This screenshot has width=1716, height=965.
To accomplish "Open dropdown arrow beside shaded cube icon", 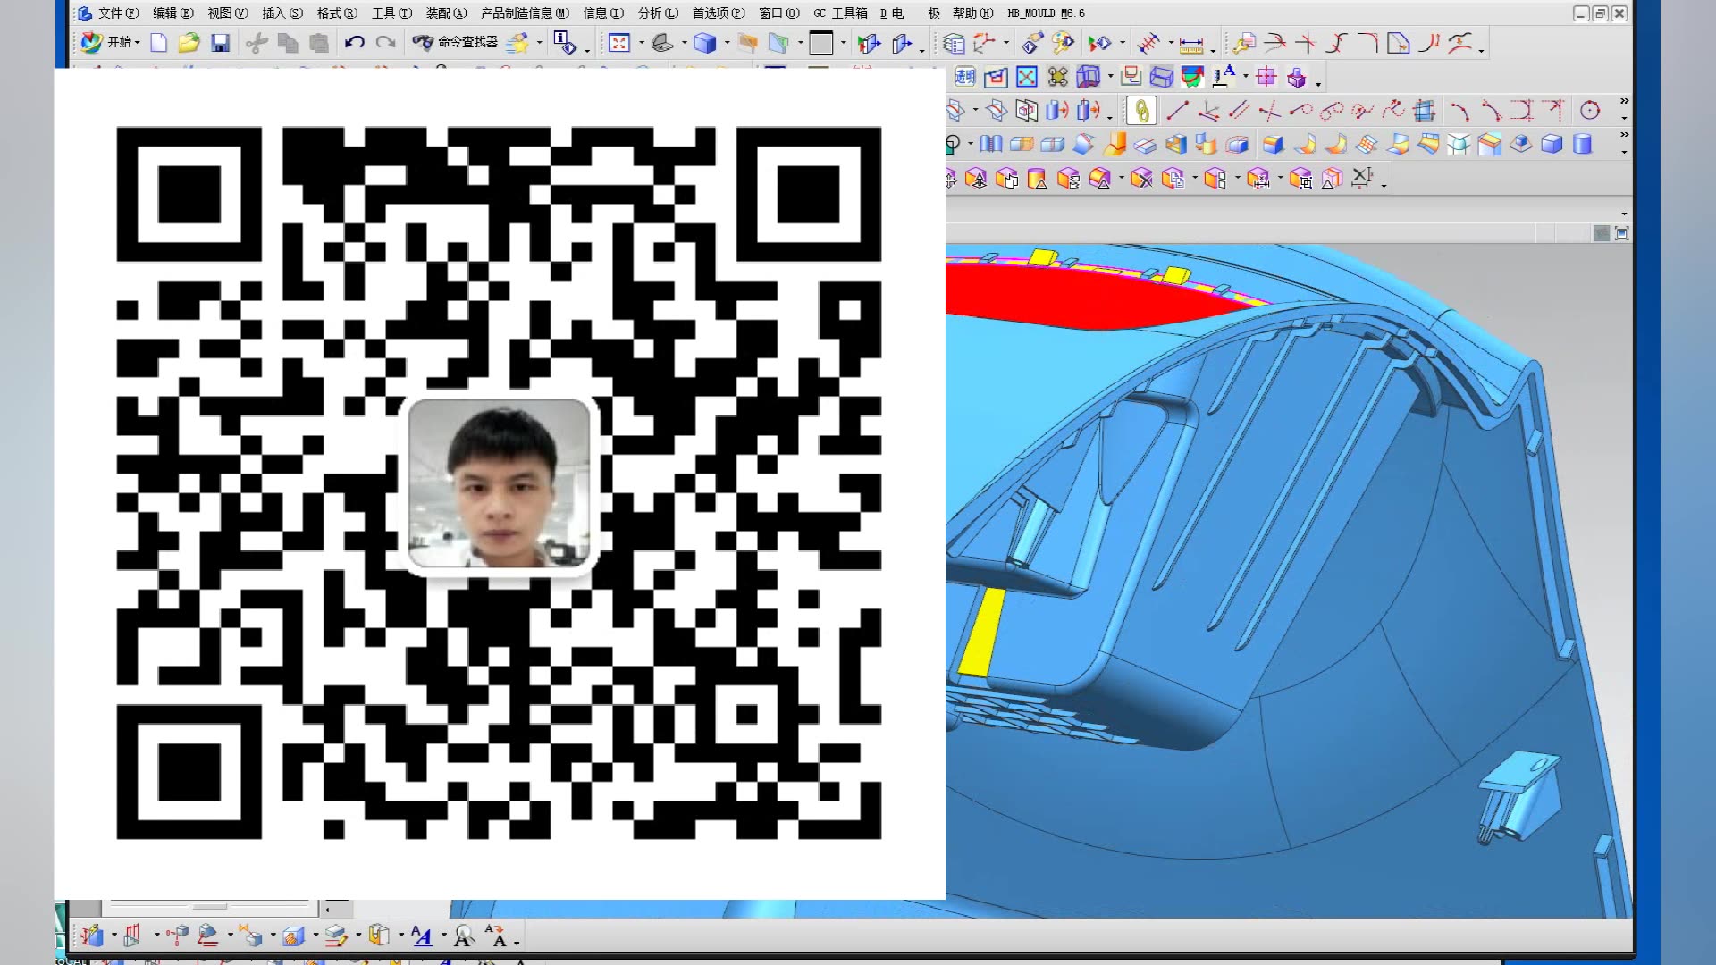I will 727,43.
